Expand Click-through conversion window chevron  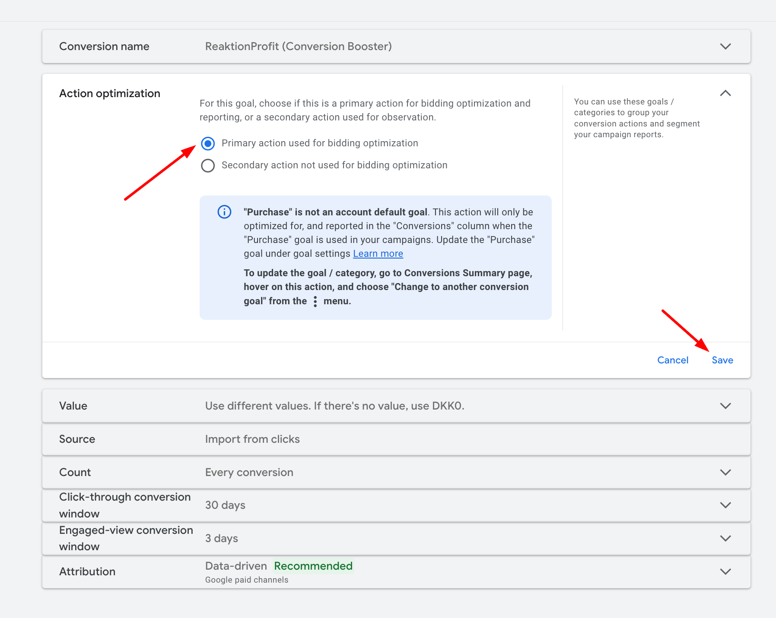725,505
